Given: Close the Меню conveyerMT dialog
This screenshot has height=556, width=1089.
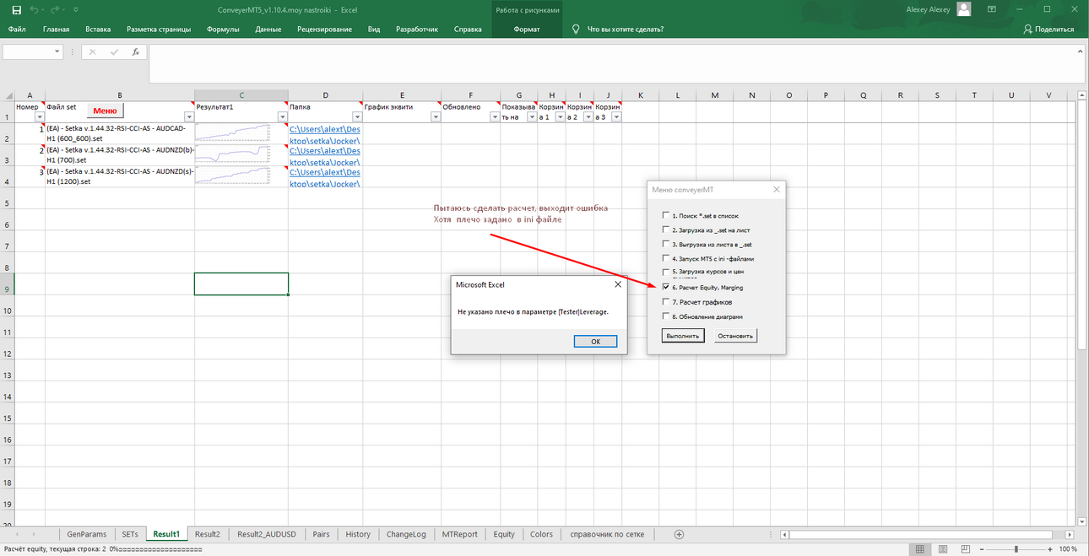Looking at the screenshot, I should [777, 190].
